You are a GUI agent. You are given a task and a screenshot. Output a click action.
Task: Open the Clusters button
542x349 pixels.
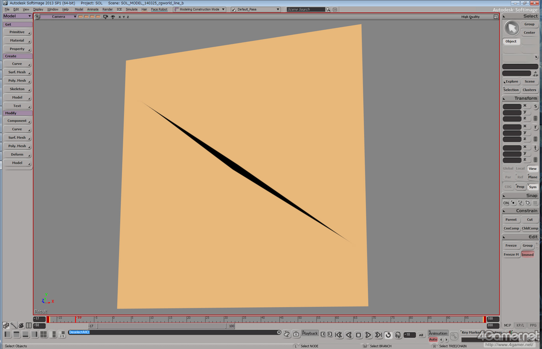pos(529,90)
